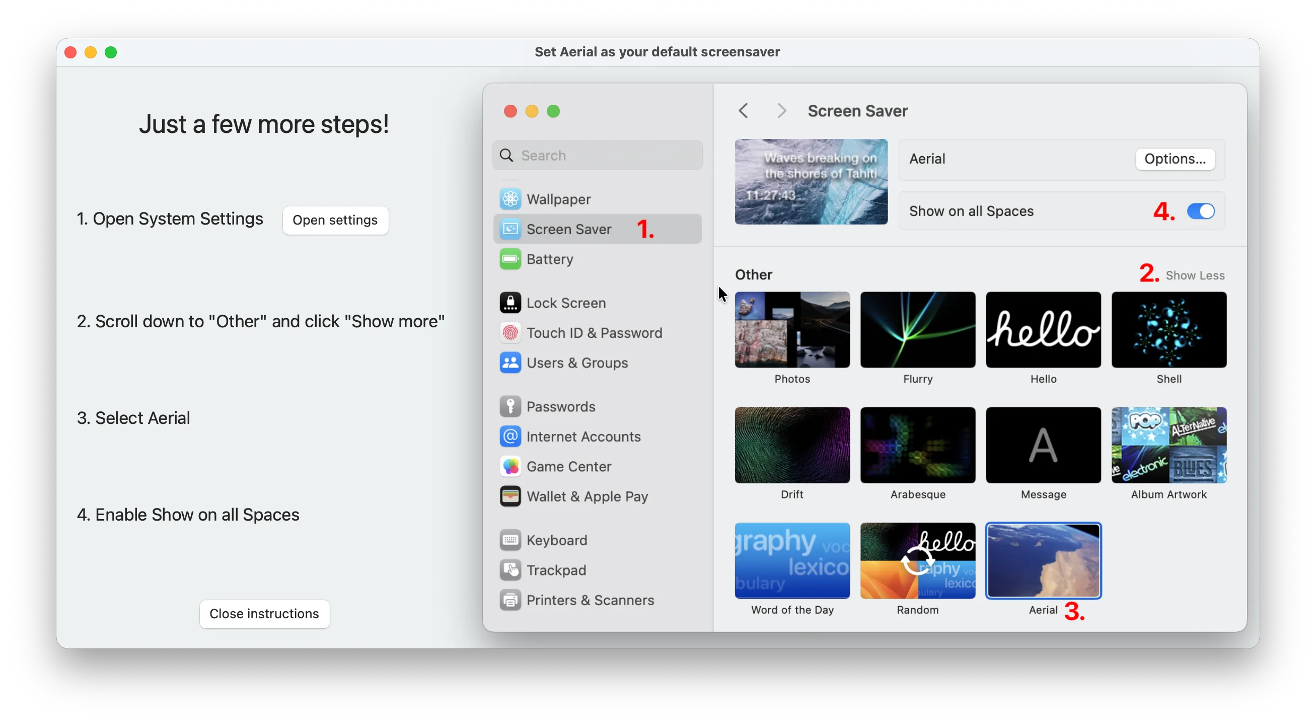Open Wallet & Apple Pay settings
1316x723 pixels.
coord(597,496)
